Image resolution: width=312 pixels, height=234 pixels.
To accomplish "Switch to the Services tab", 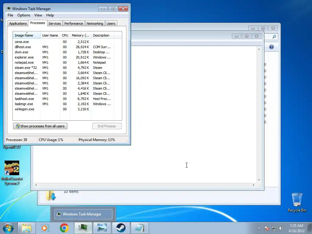I will coord(55,23).
